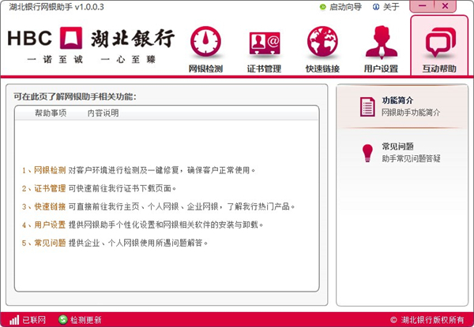Screen dimensions: 474x327
Task: Click heading 可在此页了解网银助手相关功能
Action: pos(75,96)
